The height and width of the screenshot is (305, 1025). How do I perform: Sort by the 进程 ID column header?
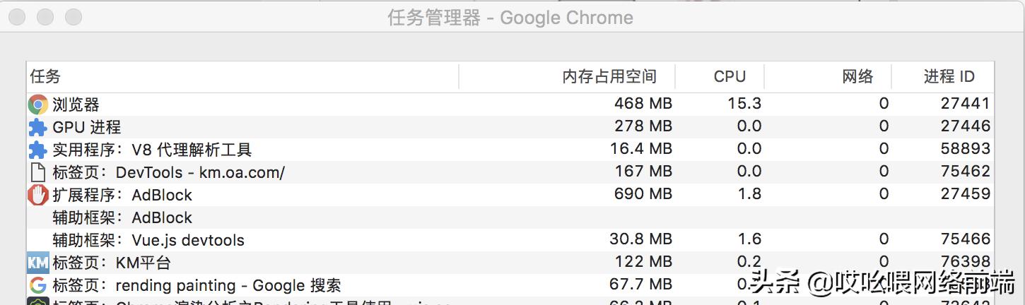[949, 76]
